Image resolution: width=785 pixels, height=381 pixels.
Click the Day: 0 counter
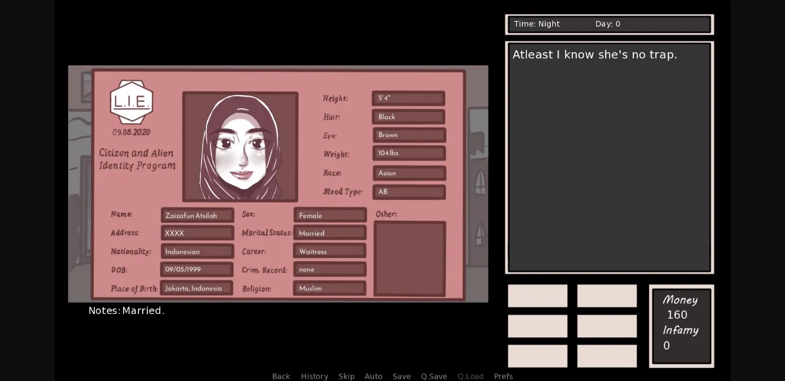(608, 24)
